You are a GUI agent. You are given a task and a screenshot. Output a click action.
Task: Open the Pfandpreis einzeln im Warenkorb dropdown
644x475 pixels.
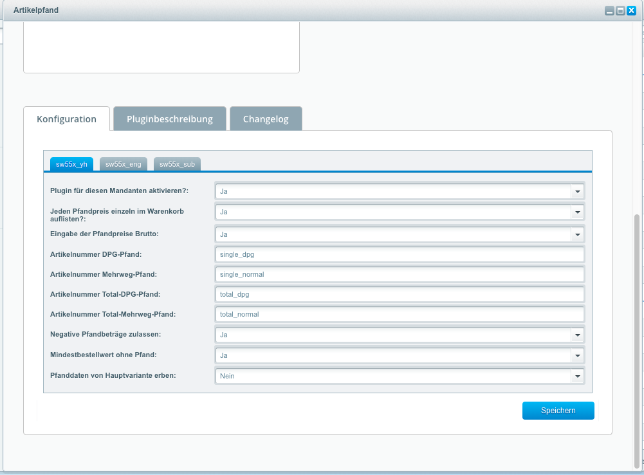click(x=577, y=212)
